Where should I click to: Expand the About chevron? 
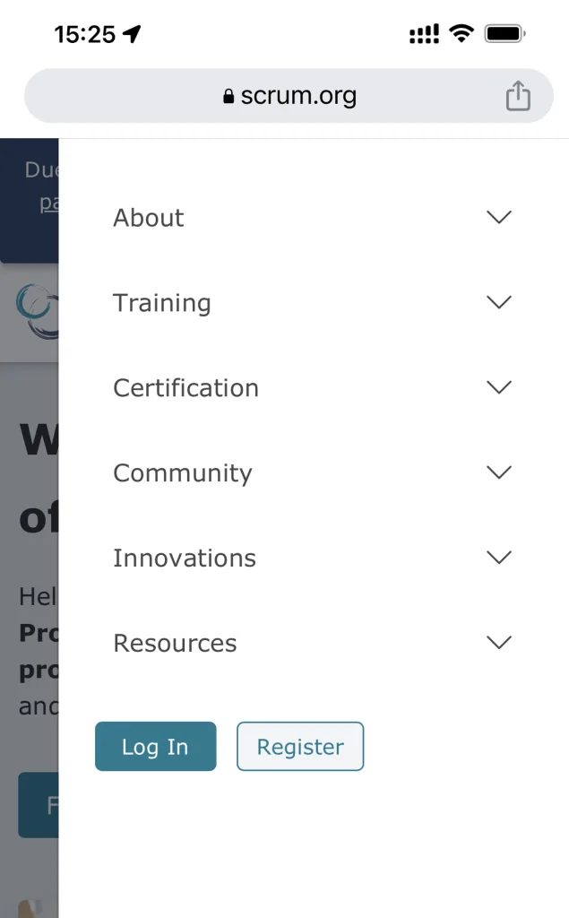click(x=499, y=217)
